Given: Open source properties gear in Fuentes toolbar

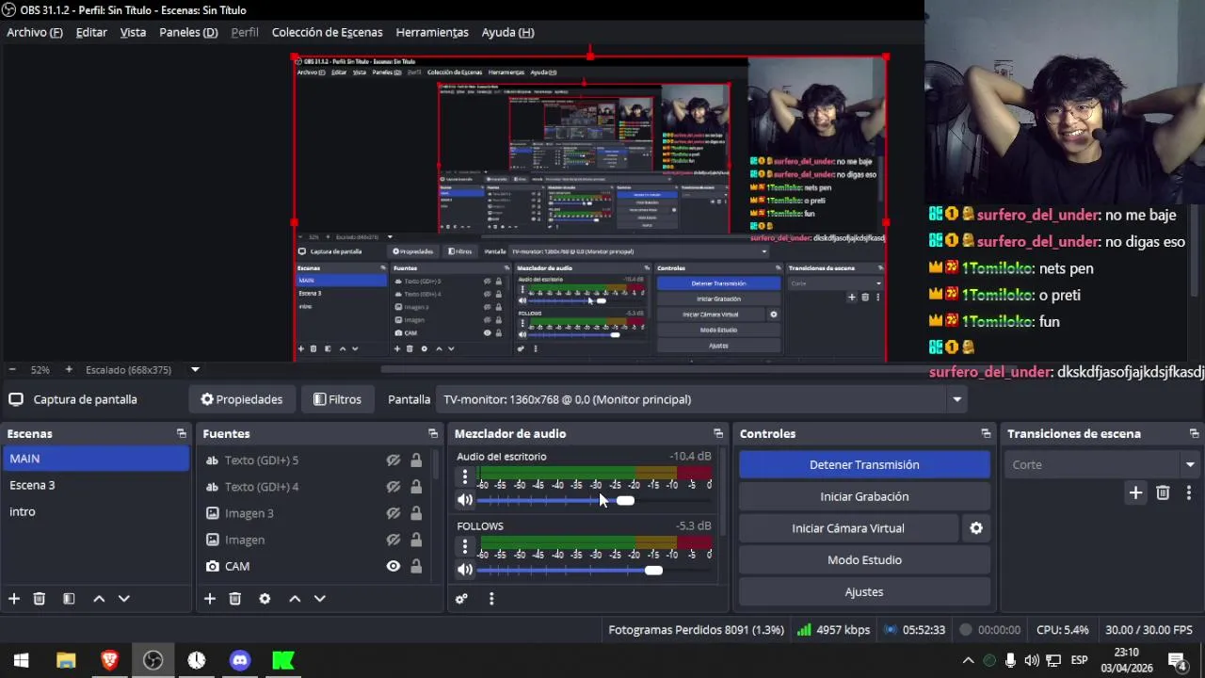Looking at the screenshot, I should tap(265, 599).
